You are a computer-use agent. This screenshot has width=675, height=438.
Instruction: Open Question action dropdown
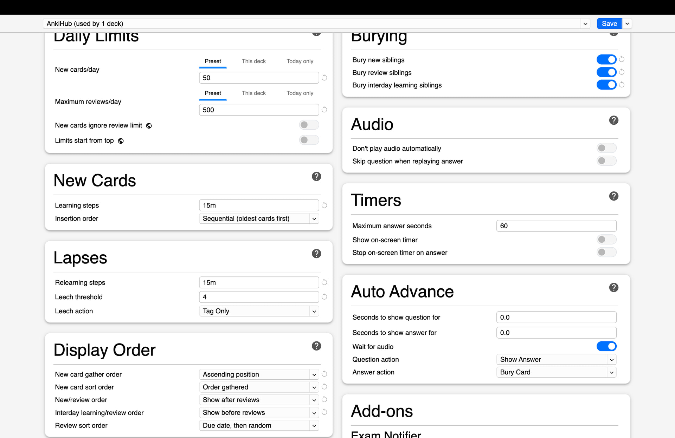(557, 359)
